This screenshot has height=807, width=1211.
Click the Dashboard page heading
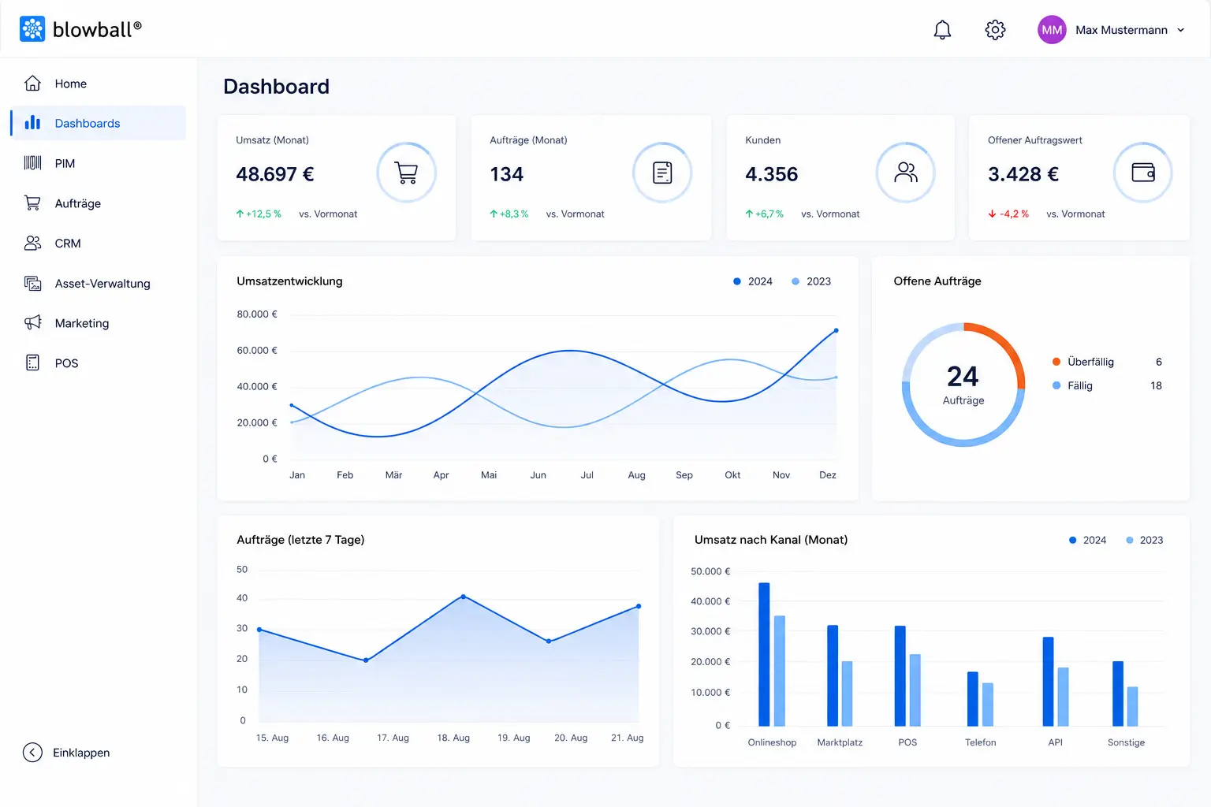[x=276, y=87]
